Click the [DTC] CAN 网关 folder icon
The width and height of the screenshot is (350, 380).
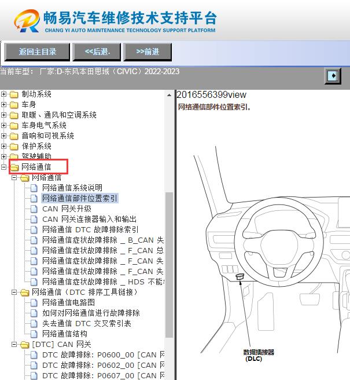[25, 345]
